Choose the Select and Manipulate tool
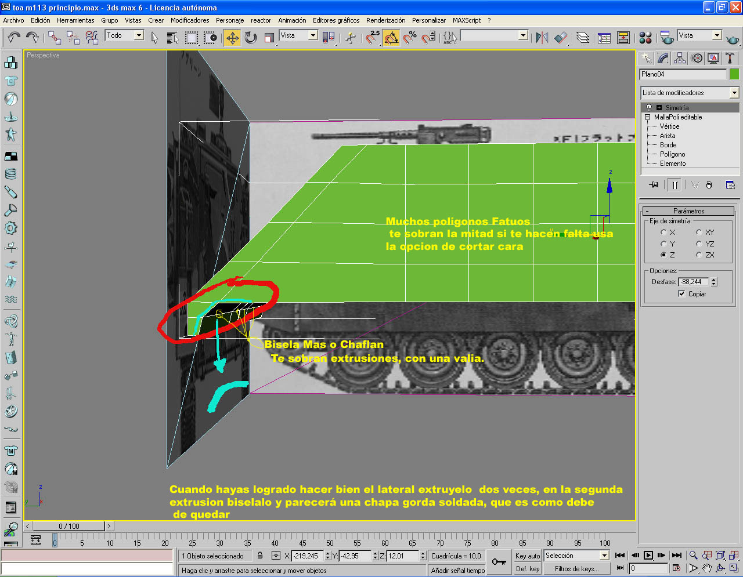The image size is (743, 577). pyautogui.click(x=351, y=38)
